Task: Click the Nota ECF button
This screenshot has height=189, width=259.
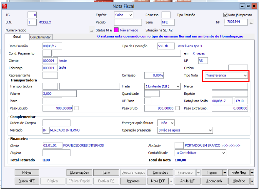Action: click(158, 181)
